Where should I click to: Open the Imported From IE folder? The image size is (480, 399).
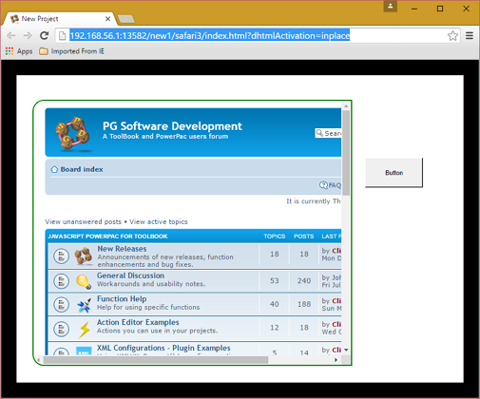71,51
